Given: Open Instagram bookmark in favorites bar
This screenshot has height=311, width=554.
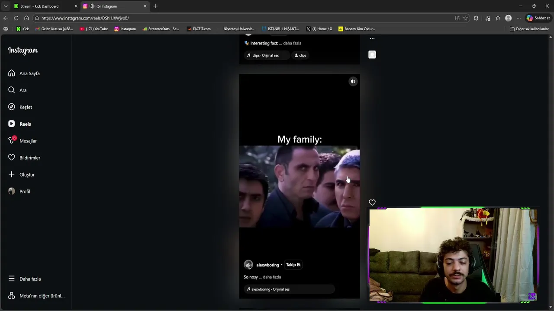Looking at the screenshot, I should (125, 29).
